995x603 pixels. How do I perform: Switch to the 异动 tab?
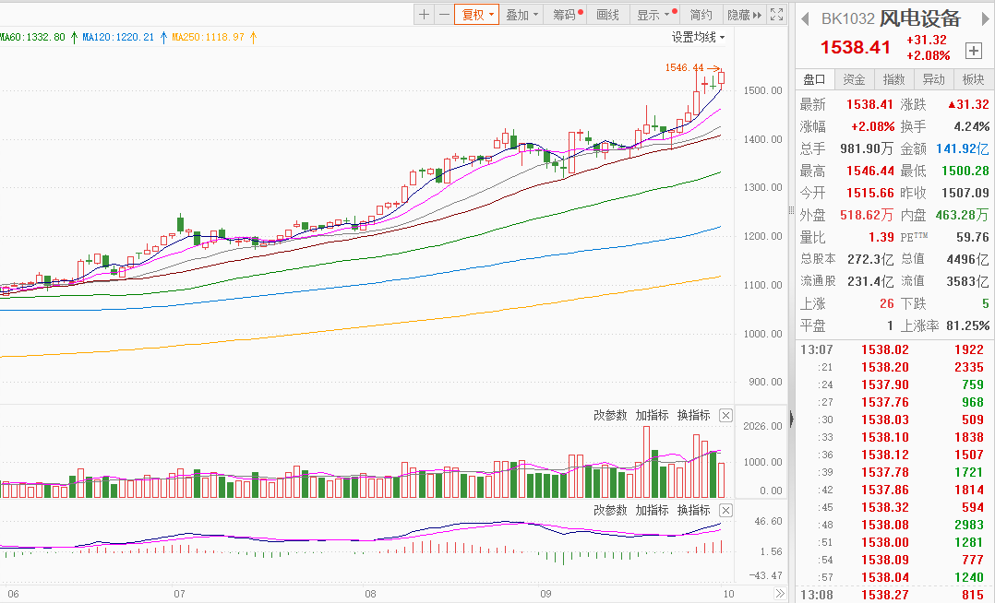coord(934,79)
